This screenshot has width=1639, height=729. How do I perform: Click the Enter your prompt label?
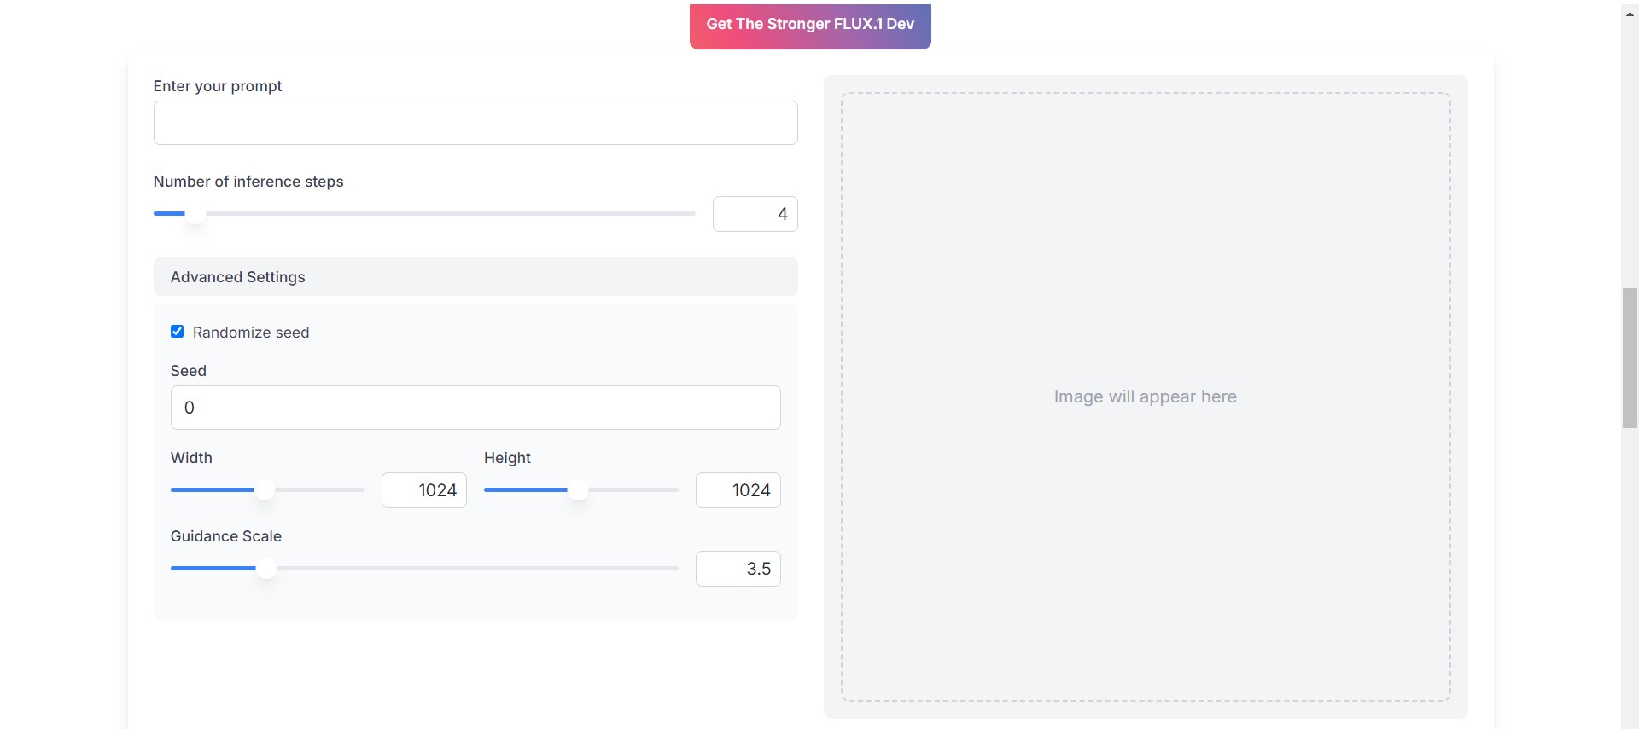click(x=218, y=86)
